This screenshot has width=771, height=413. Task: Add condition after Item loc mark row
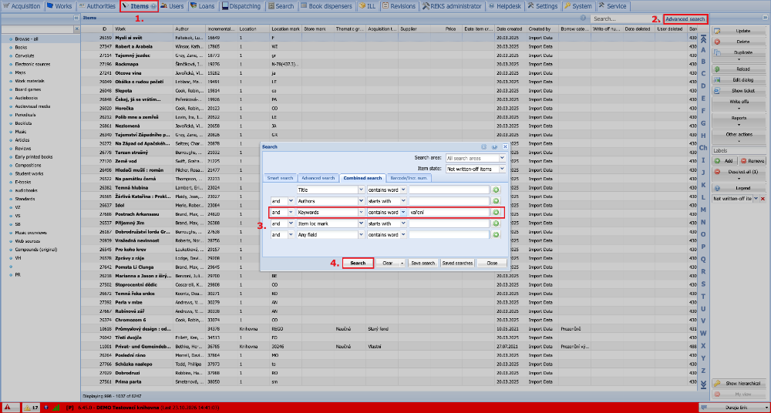coord(496,223)
